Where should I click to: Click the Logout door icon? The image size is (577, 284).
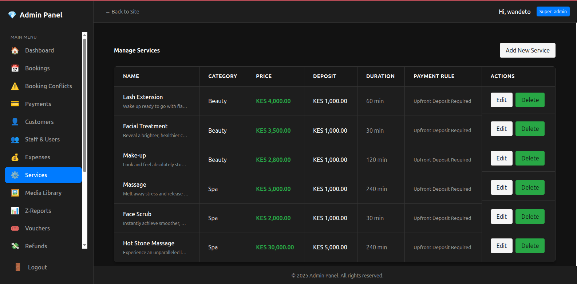18,267
